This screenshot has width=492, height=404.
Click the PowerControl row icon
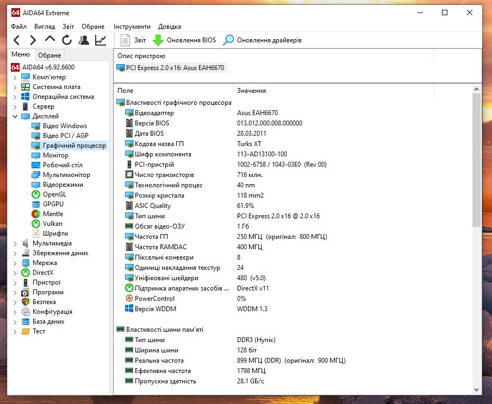click(129, 298)
